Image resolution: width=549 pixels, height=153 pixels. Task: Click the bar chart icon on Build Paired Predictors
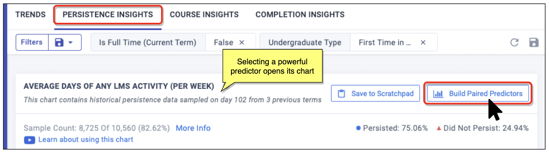tap(438, 94)
